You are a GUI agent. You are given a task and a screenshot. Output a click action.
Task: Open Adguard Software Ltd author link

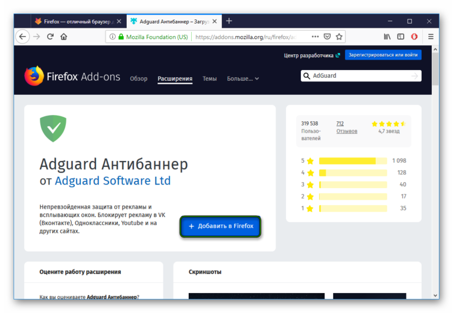click(x=113, y=181)
